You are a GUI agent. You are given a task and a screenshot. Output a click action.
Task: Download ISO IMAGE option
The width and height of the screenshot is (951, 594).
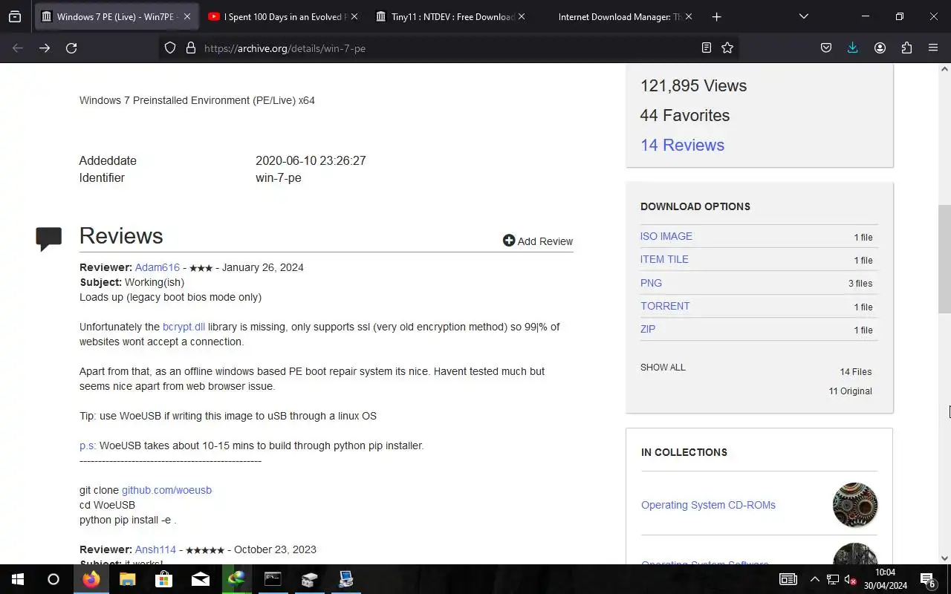666,236
